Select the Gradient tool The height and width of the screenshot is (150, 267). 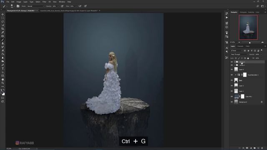pos(3,54)
